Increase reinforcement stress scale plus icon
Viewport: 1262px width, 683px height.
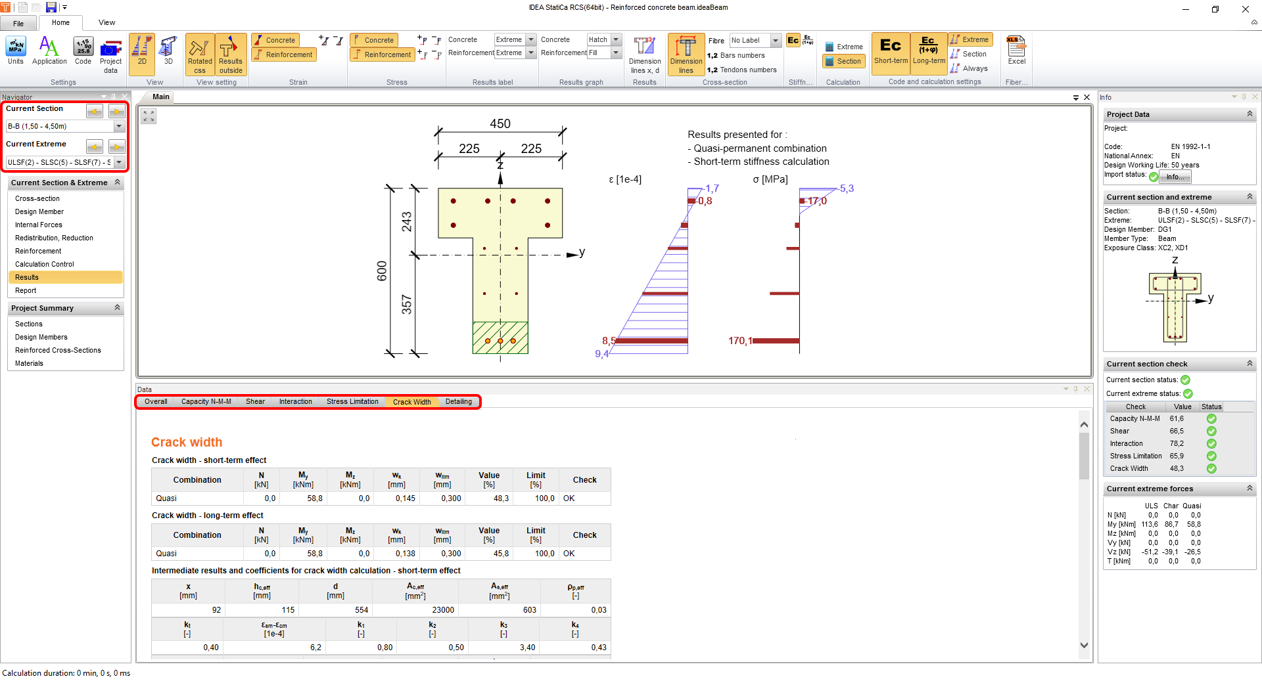422,55
